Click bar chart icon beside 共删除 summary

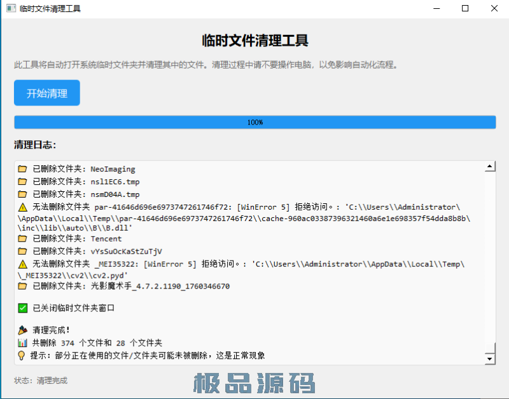[22, 343]
